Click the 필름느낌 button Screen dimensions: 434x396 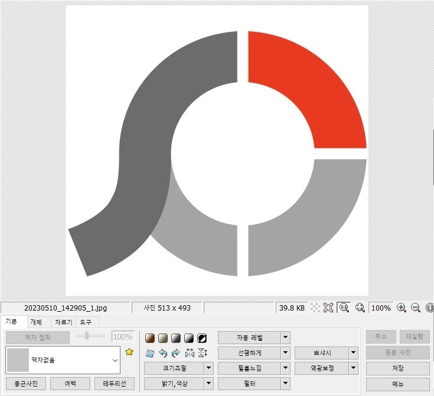(x=249, y=368)
